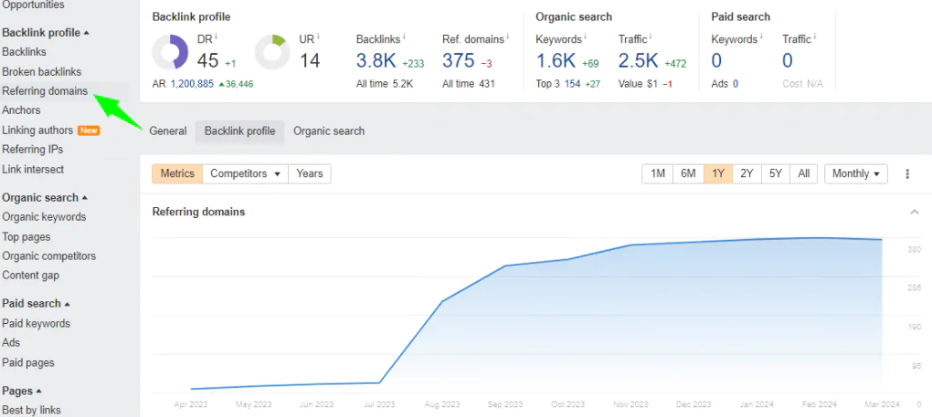
Task: Open Referring domains in the sidebar
Action: pos(45,91)
